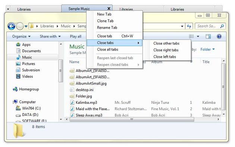Open the address bar history dropdown
This screenshot has height=147, width=235.
[182, 26]
